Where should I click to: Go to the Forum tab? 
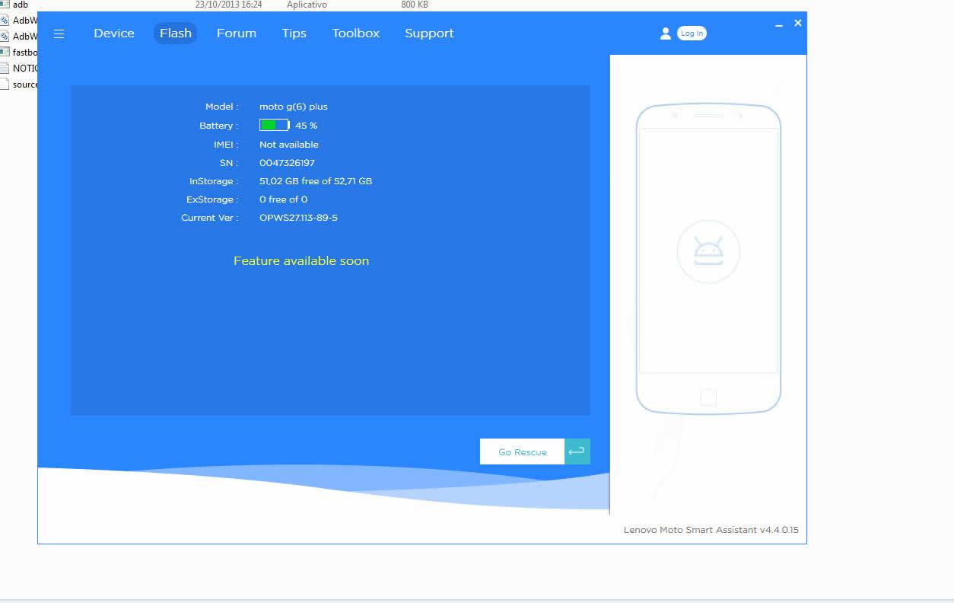(237, 33)
